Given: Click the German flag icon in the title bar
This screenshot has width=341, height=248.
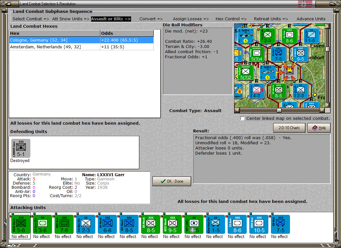Looking at the screenshot, I should tap(305, 4).
